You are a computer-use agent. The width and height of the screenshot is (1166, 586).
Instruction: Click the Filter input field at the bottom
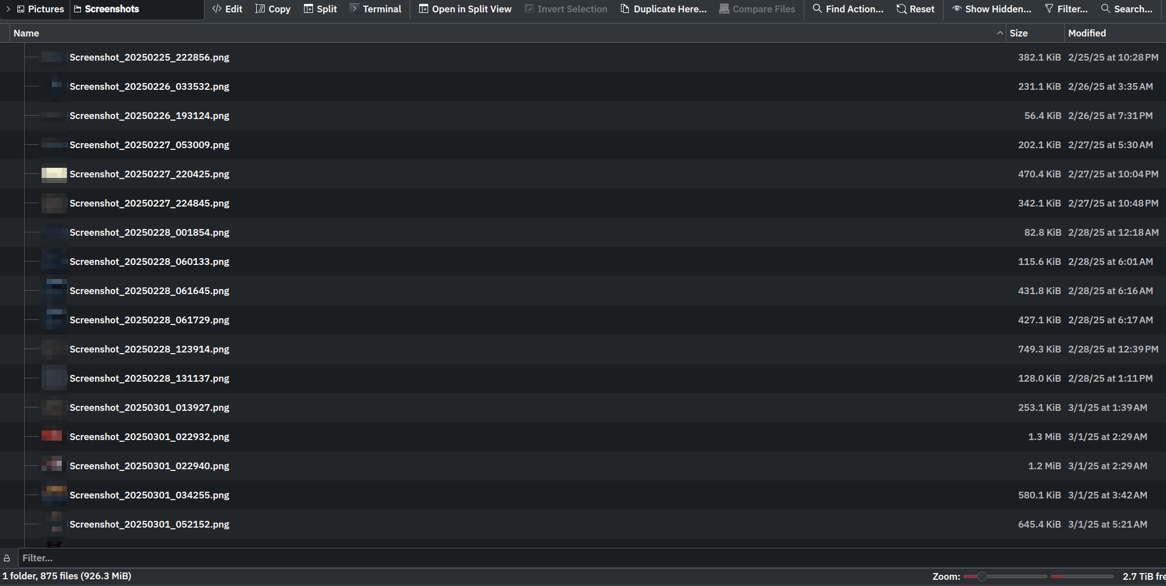point(225,557)
